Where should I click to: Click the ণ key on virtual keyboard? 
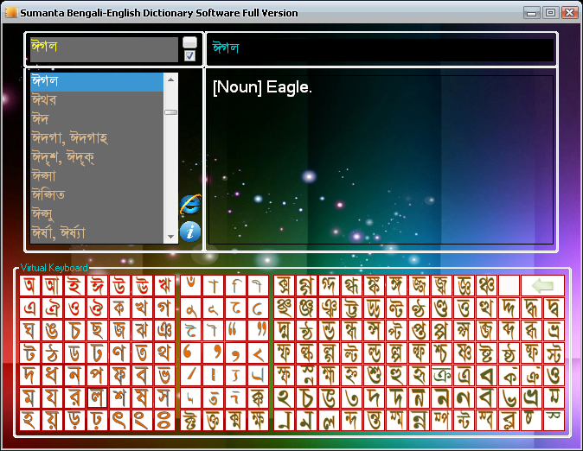pos(119,353)
